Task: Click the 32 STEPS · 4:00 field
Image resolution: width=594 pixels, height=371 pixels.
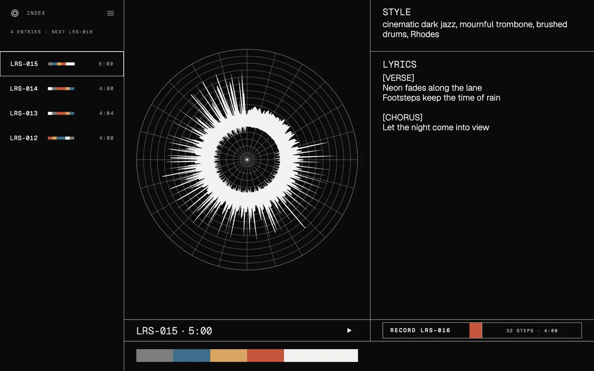Action: 532,330
